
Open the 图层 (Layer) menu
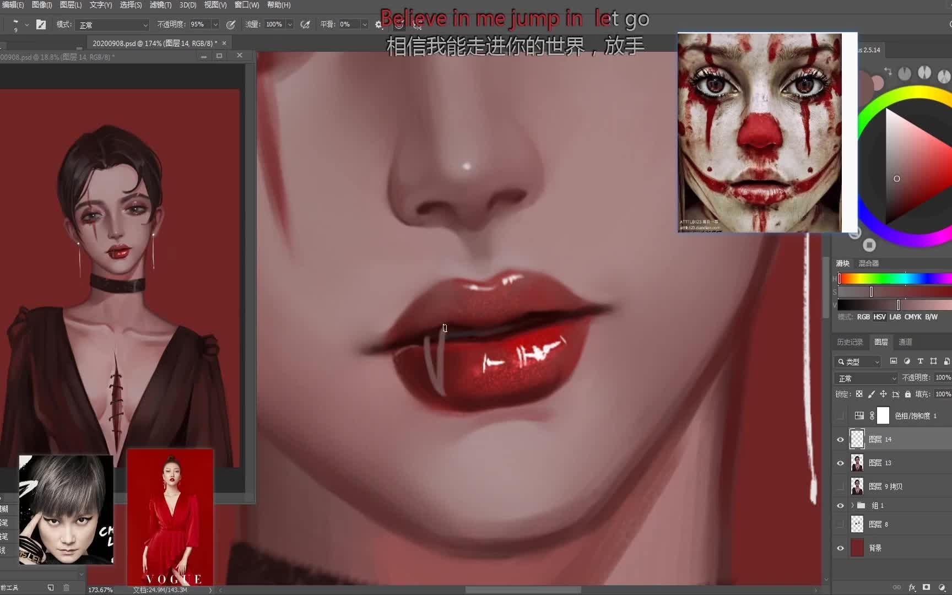(71, 5)
